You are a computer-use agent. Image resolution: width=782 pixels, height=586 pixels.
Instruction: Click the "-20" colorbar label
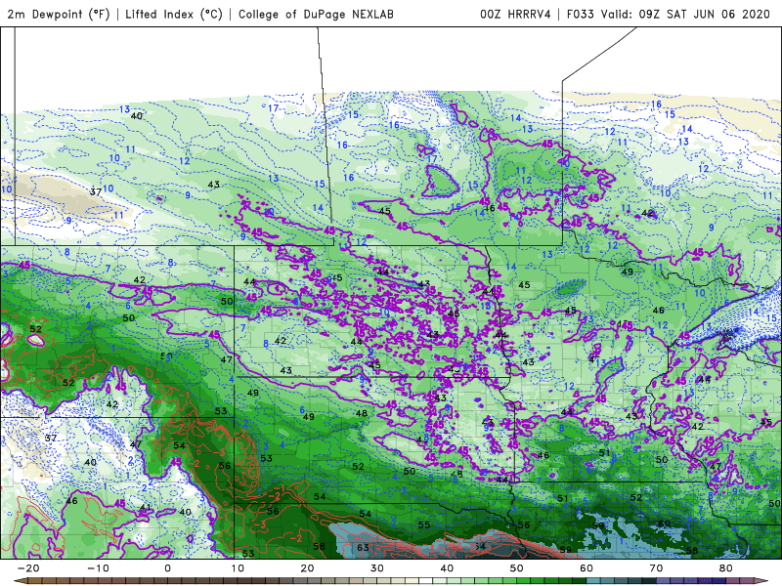(28, 568)
